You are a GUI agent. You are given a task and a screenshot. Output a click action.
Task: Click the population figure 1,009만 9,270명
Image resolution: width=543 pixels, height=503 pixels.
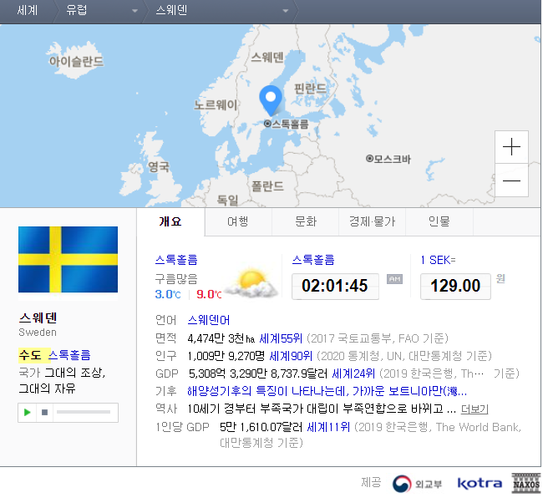tap(226, 356)
